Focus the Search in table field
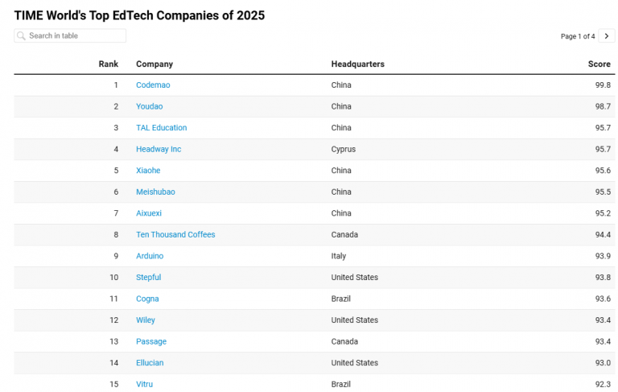The height and width of the screenshot is (392, 618). pyautogui.click(x=70, y=35)
